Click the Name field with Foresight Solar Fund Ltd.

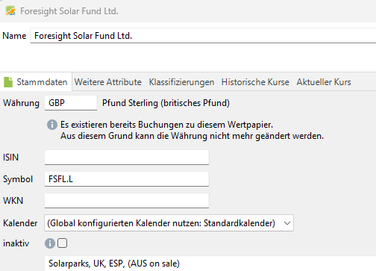[x=203, y=36]
